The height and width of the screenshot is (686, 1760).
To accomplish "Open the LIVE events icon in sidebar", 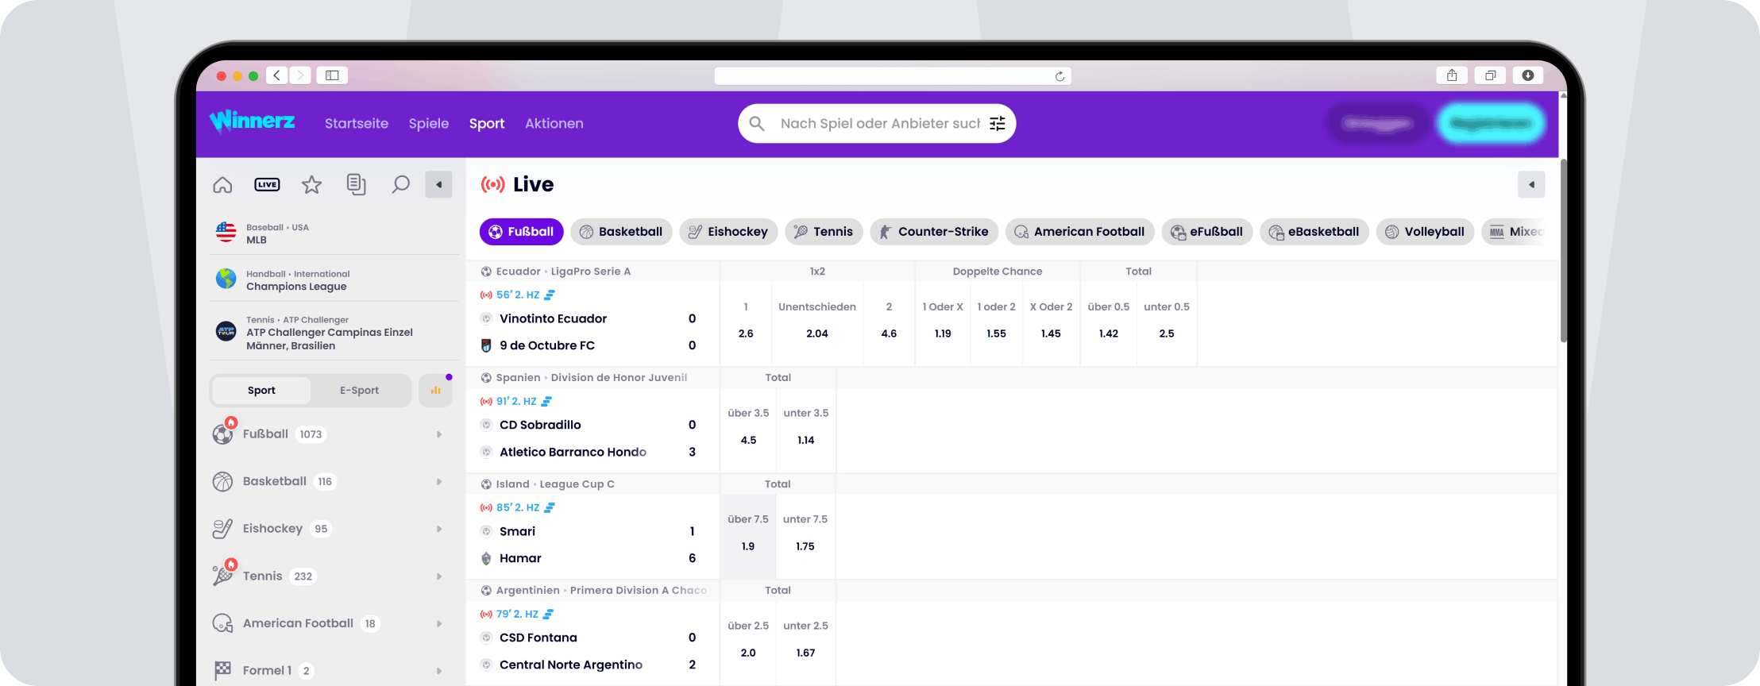I will pos(267,185).
